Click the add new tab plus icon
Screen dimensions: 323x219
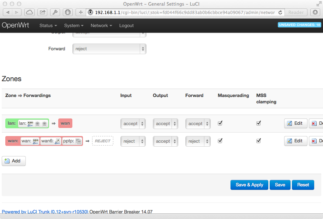tap(81, 12)
